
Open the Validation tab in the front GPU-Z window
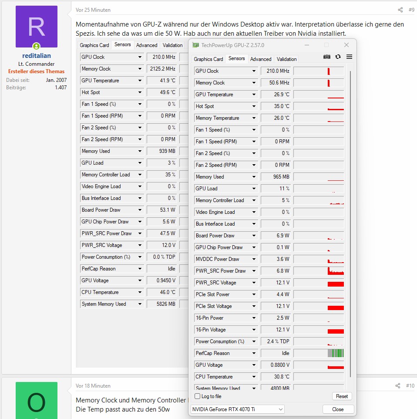click(x=287, y=59)
